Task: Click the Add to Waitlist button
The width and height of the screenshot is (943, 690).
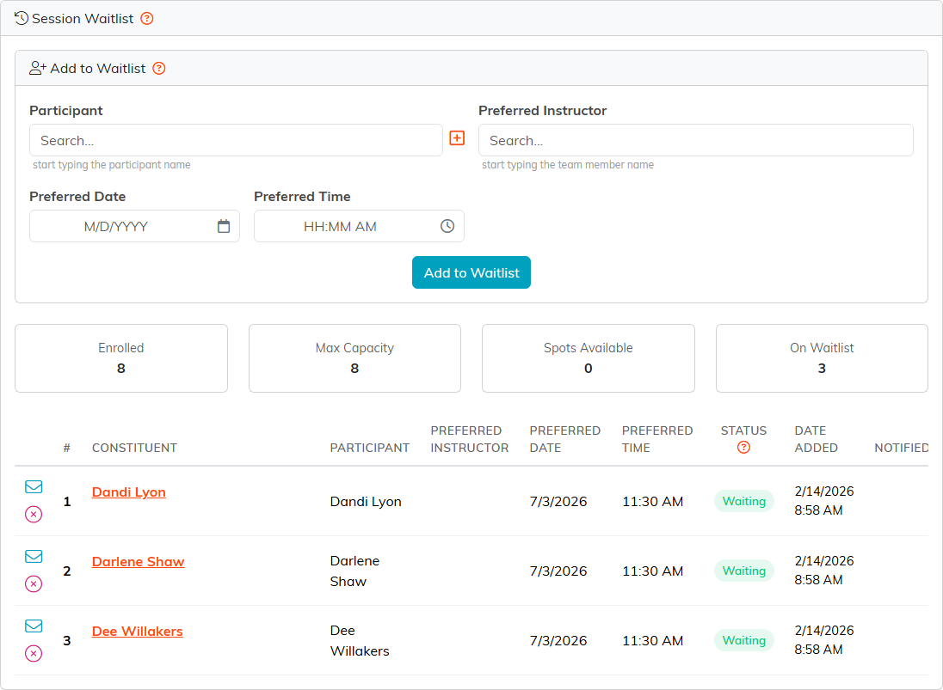Action: tap(471, 272)
